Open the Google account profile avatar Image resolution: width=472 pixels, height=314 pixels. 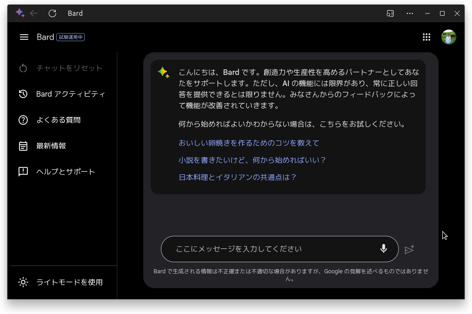pos(448,37)
